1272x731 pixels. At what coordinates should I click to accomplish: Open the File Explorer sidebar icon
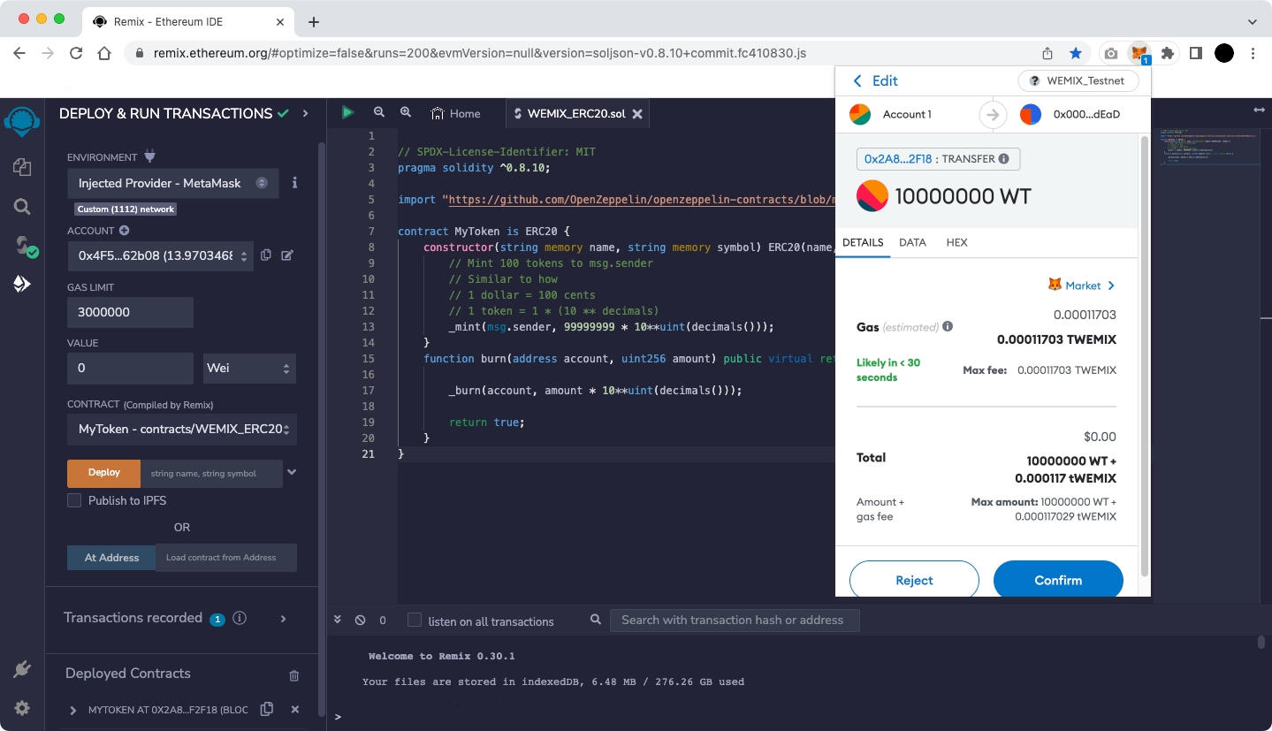click(22, 167)
